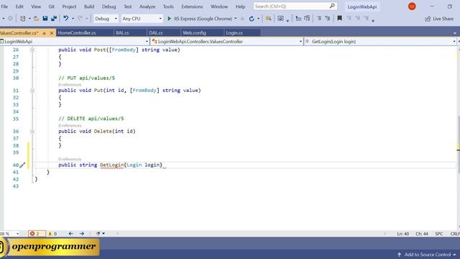Click the CRLF line ending indicator
The image size is (460, 259).
pyautogui.click(x=454, y=234)
